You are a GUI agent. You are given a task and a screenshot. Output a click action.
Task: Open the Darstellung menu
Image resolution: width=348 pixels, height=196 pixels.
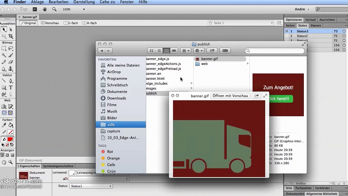(84, 2)
